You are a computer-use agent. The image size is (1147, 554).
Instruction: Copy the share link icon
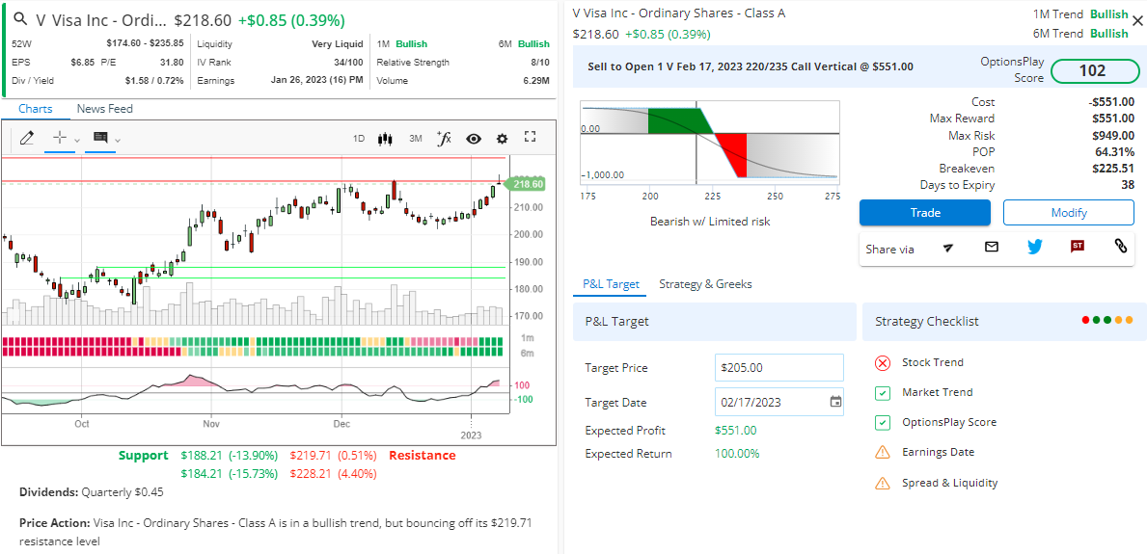tap(1120, 247)
